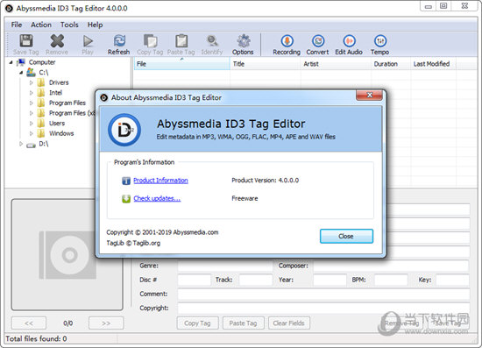482x348 pixels.
Task: Click the Copyright input field
Action: pyautogui.click(x=323, y=308)
